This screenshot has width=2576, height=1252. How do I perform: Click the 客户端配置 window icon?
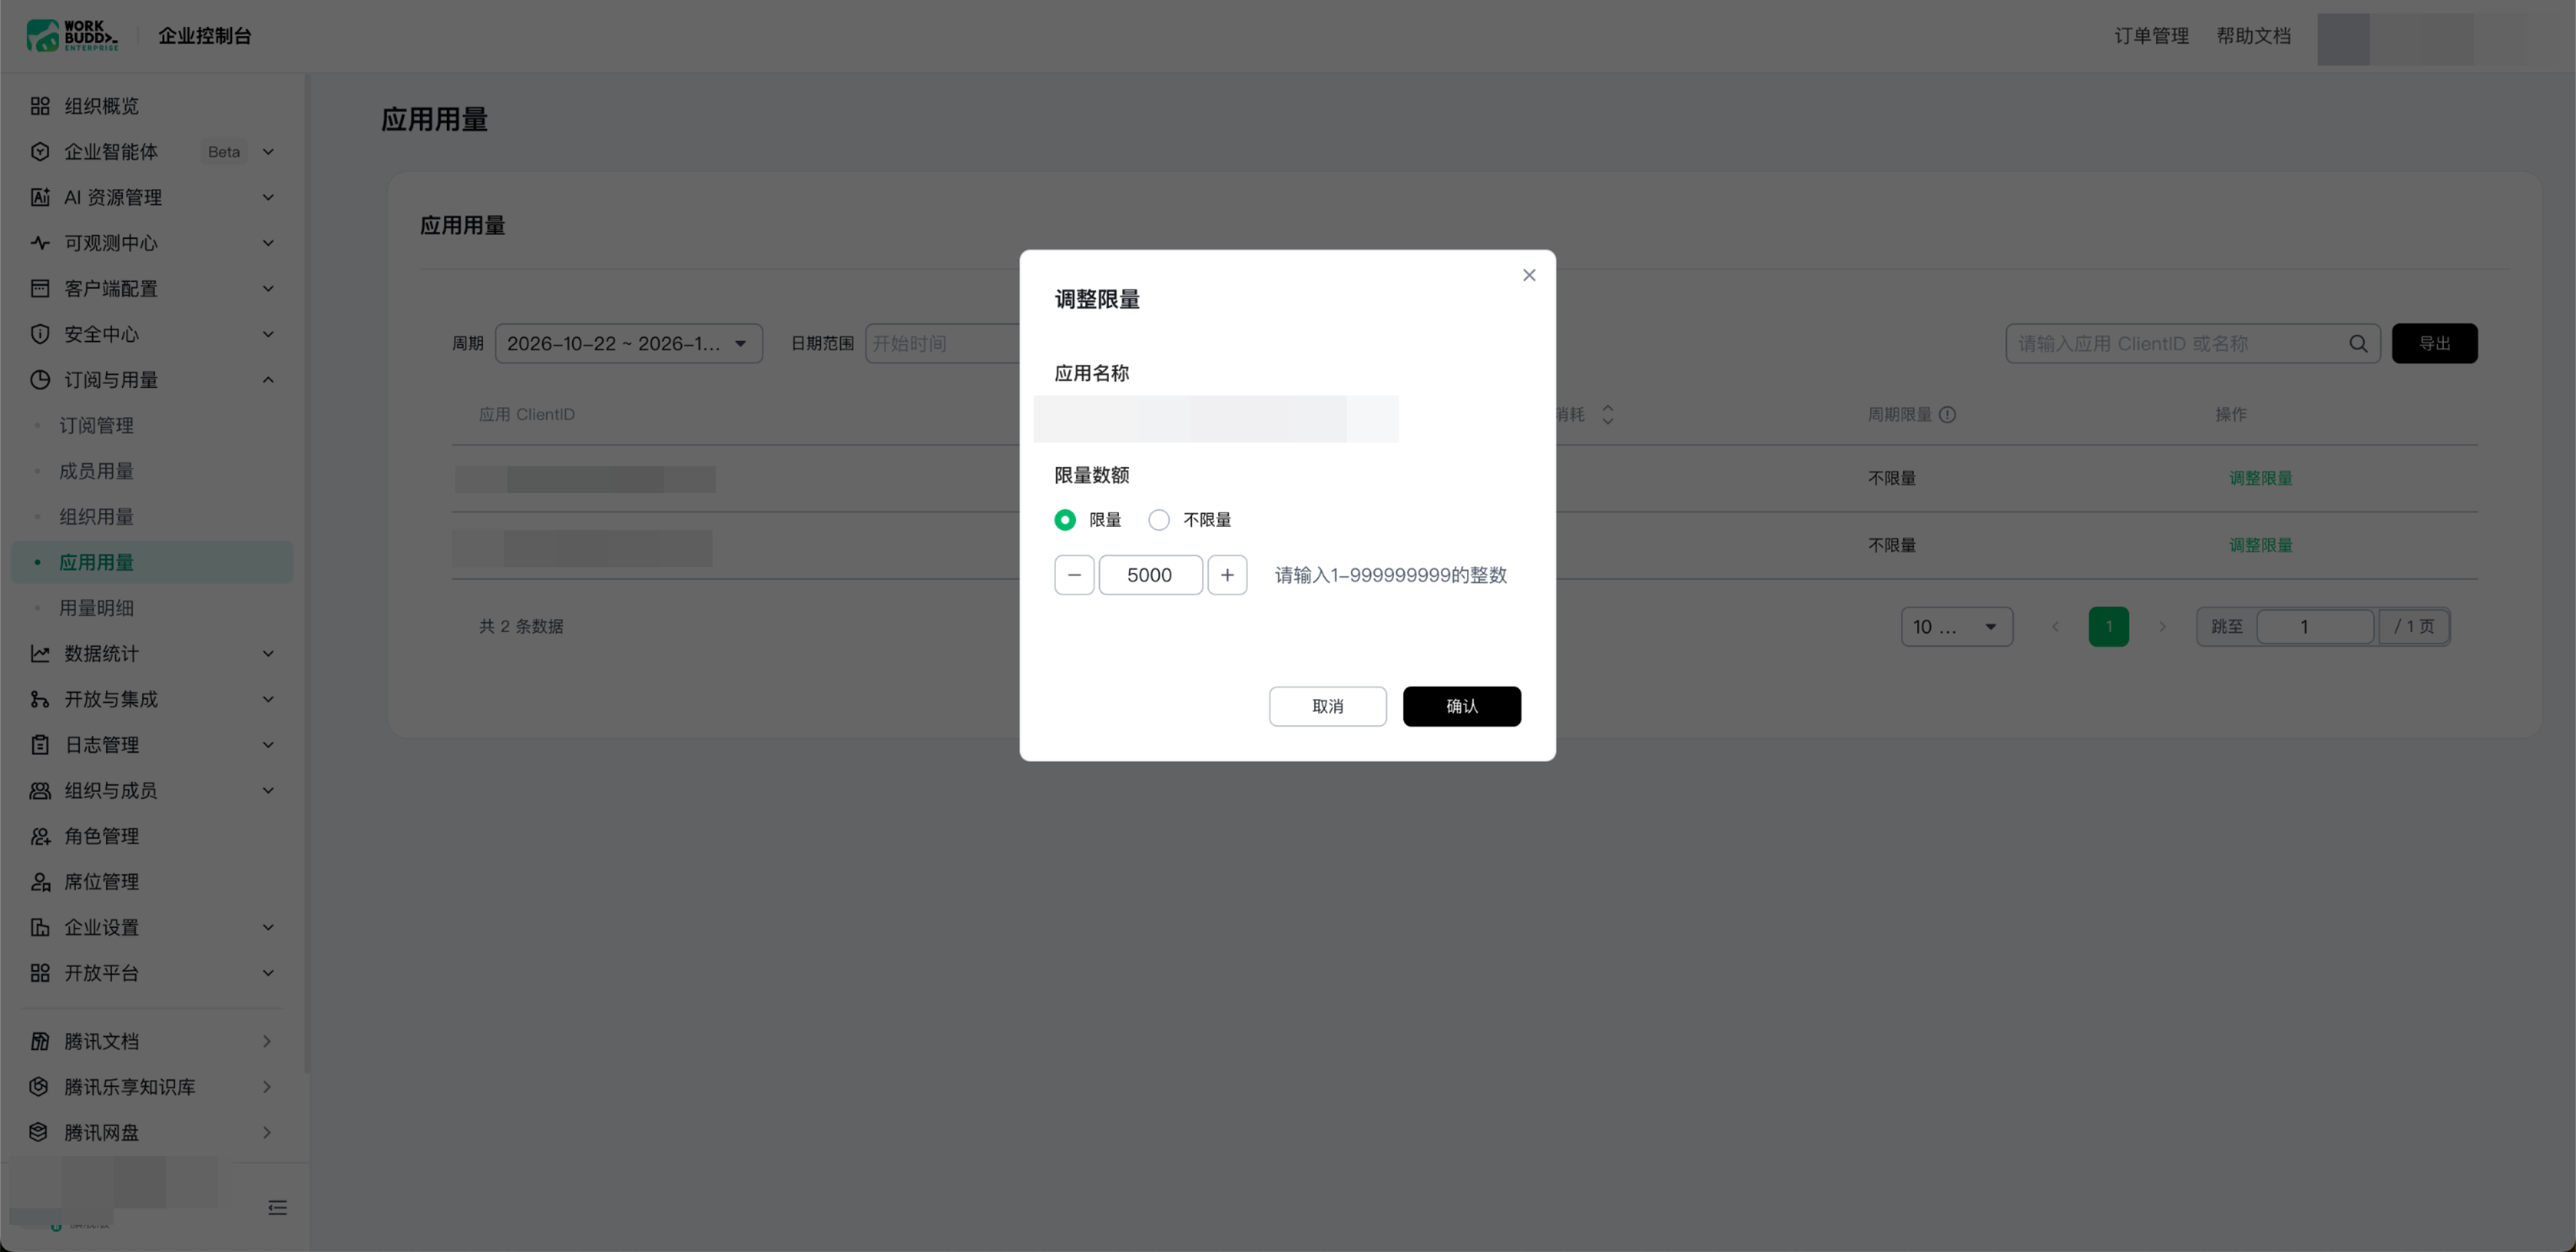pos(40,289)
